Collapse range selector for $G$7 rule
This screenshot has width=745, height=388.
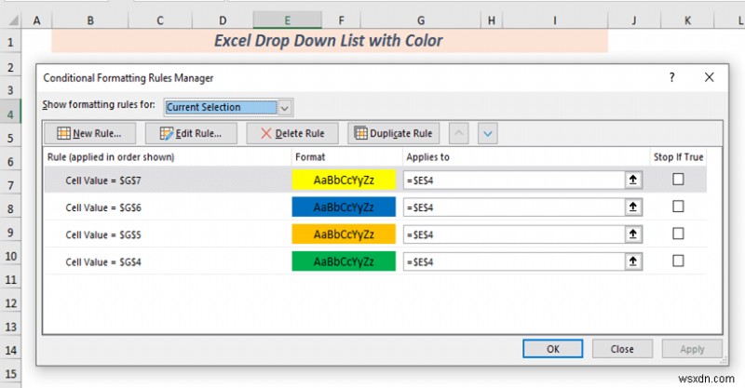point(633,180)
